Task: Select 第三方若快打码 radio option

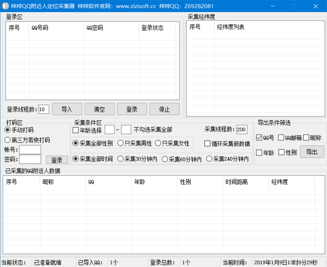Action: pos(7,140)
